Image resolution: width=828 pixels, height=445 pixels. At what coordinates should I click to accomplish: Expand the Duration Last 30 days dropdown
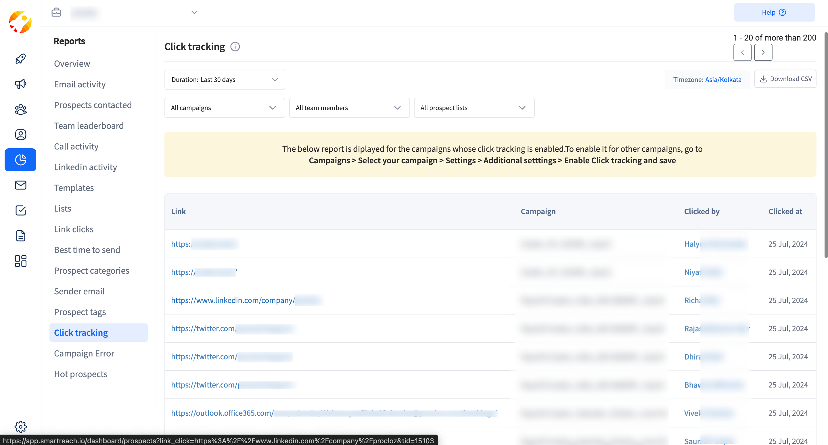tap(224, 79)
